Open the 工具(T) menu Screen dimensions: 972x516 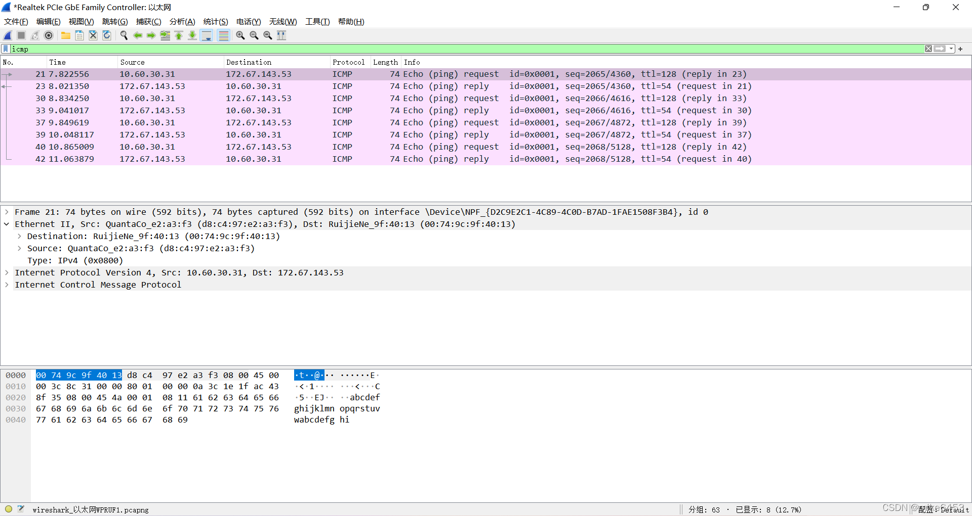click(x=317, y=22)
